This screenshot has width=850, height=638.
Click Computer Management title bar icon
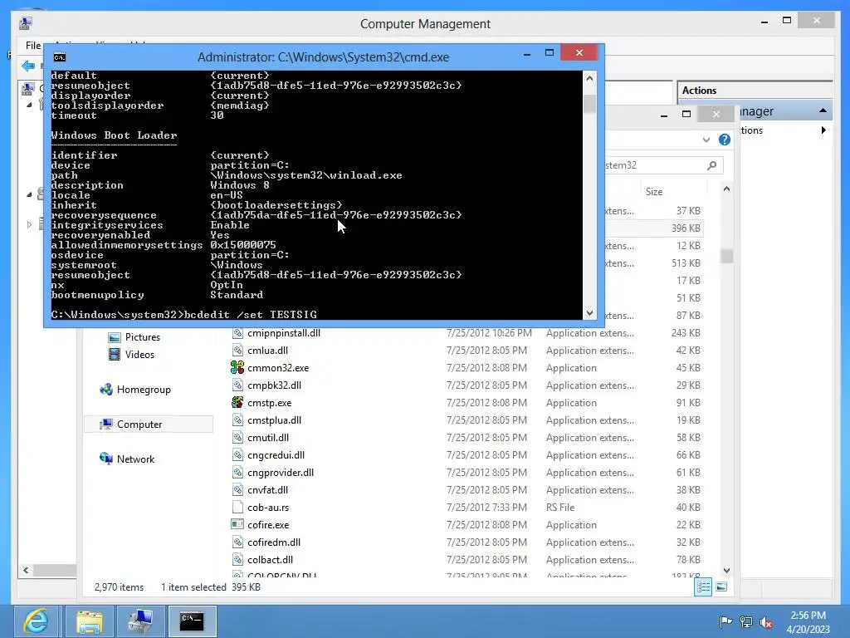coord(26,23)
